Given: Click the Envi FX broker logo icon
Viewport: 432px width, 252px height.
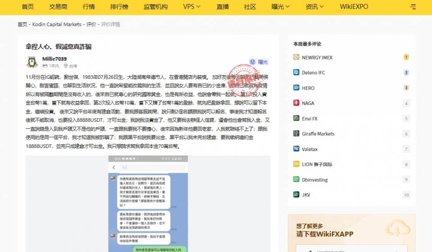Looking at the screenshot, I should 296,118.
